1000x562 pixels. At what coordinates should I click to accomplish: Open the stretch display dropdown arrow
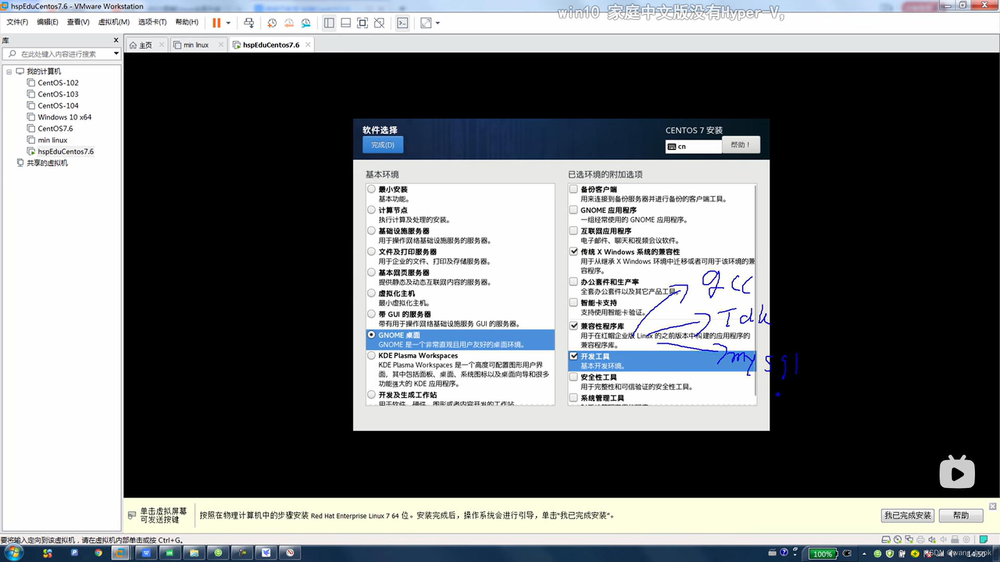click(438, 23)
